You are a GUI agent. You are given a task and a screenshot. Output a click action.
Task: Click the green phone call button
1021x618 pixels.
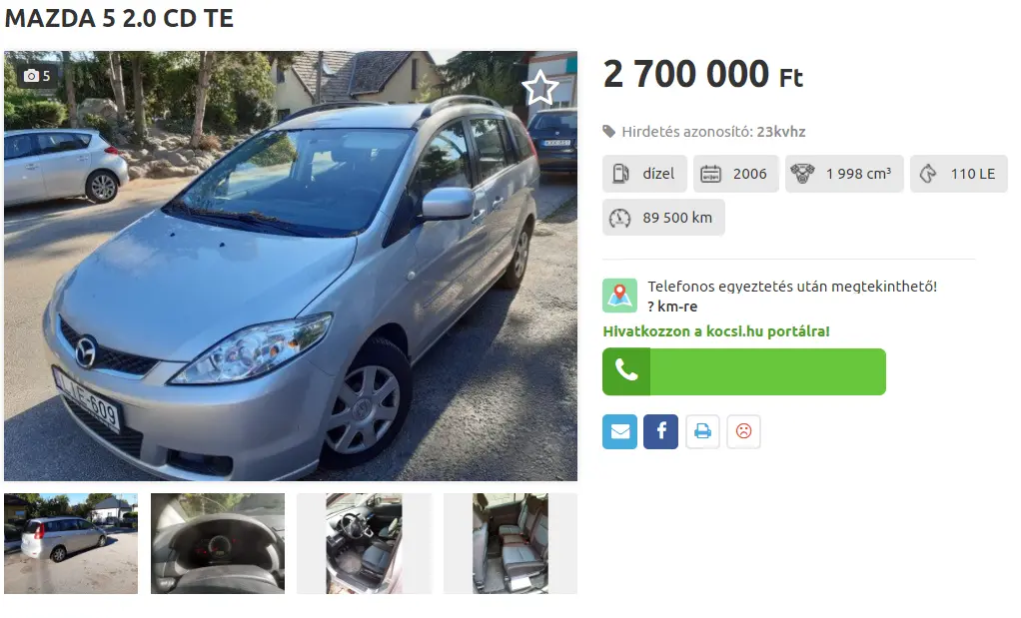pyautogui.click(x=744, y=371)
